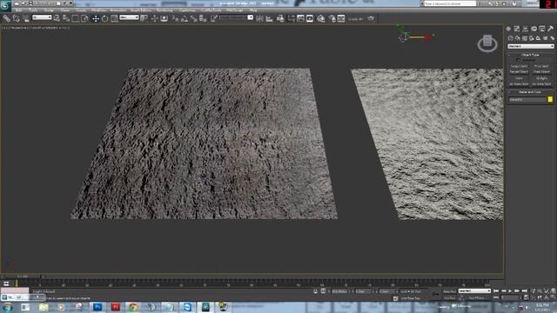Toggle Window/Crossing selection mode
Image resolution: width=557 pixels, height=313 pixels.
tap(84, 18)
